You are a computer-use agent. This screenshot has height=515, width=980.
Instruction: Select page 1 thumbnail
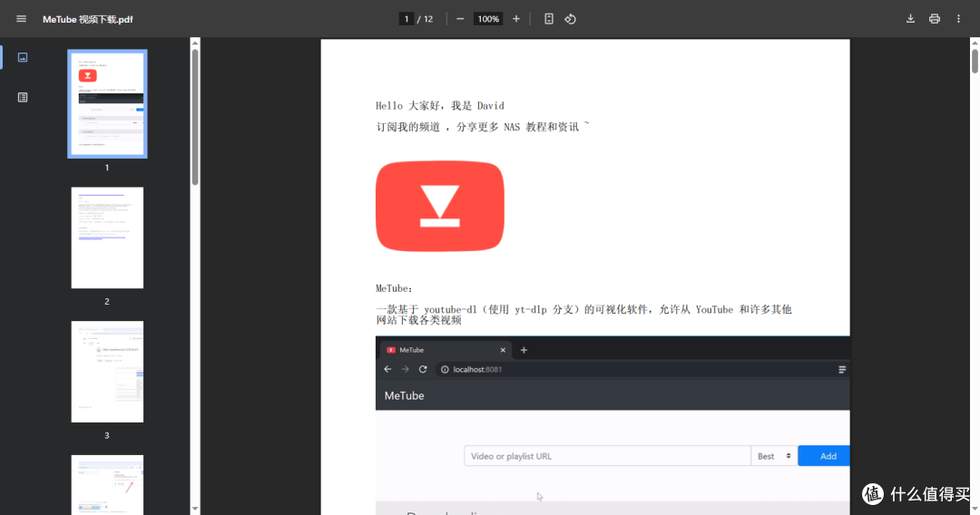click(x=107, y=103)
